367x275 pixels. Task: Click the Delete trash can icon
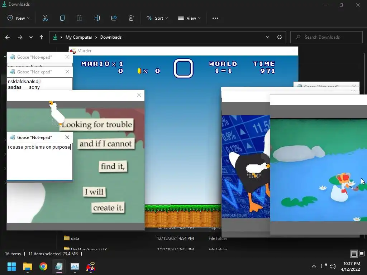[x=131, y=18]
